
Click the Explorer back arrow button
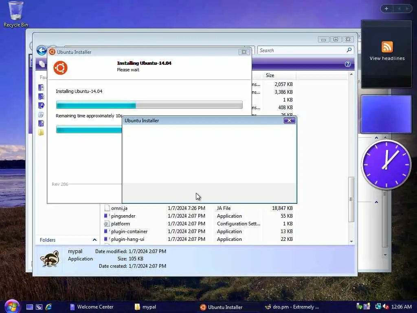[x=42, y=50]
